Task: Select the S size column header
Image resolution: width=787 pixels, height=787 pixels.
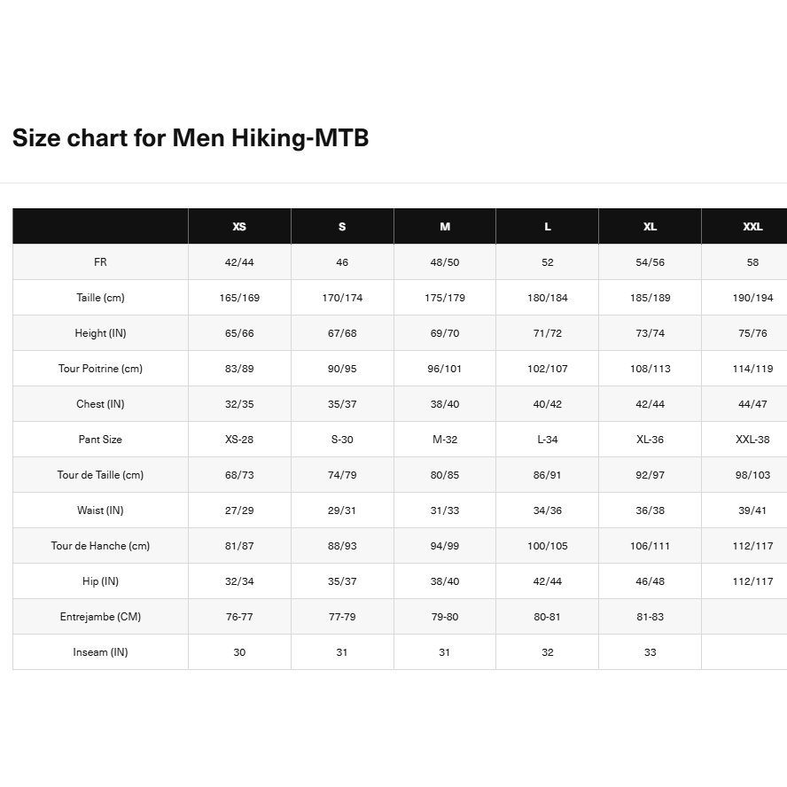Action: pos(342,227)
